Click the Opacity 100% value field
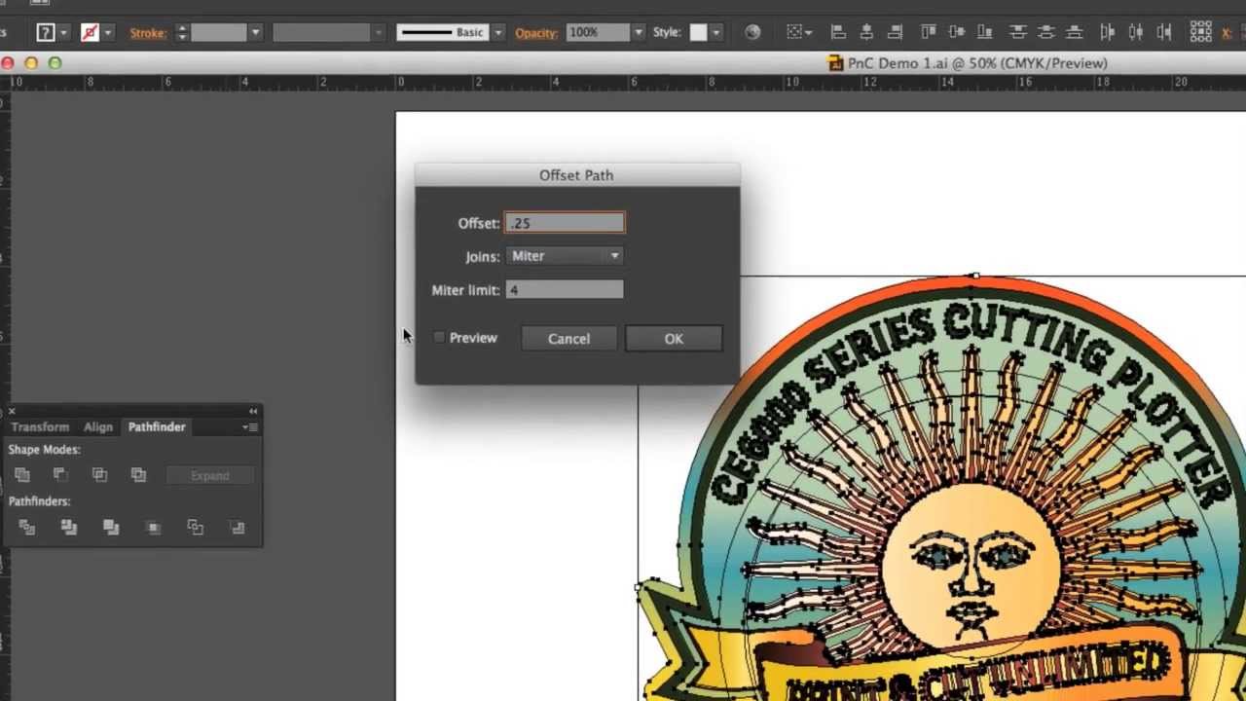1246x701 pixels. [598, 33]
